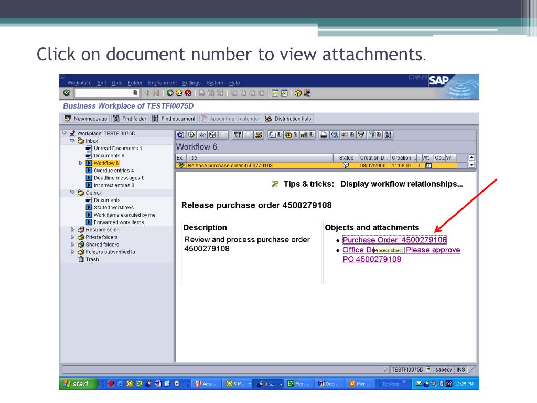
Task: Open Internet Explorer from quick launch
Action: (120, 384)
